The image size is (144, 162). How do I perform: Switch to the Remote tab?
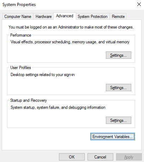coord(118,17)
